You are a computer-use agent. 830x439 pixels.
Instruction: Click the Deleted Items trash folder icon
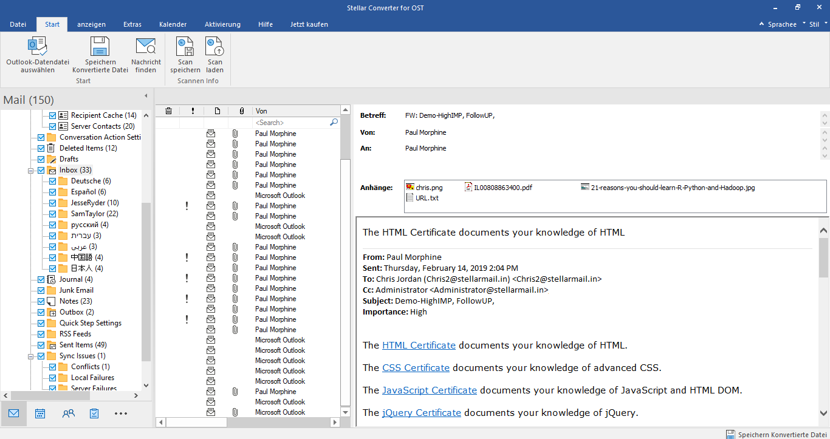52,148
